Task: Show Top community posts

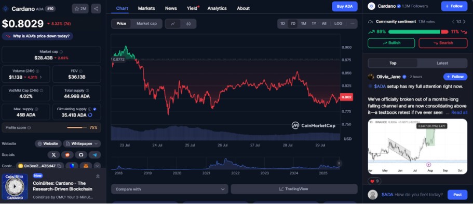Action: tap(393, 63)
